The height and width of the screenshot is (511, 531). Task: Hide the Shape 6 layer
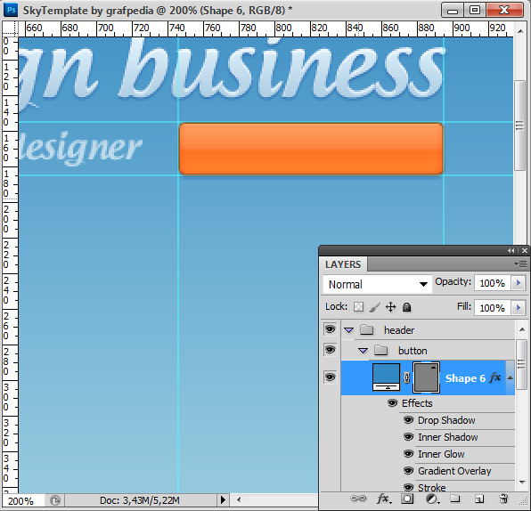coord(330,377)
